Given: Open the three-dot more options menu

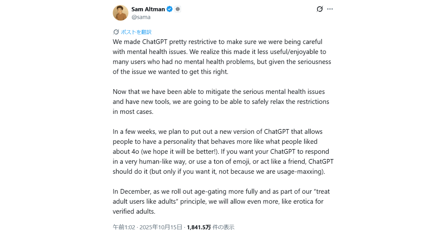Looking at the screenshot, I should pyautogui.click(x=330, y=9).
